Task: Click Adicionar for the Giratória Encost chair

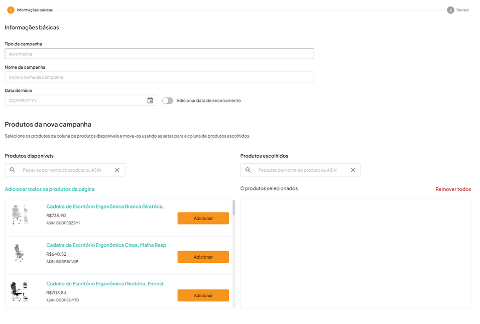Action: (x=203, y=295)
